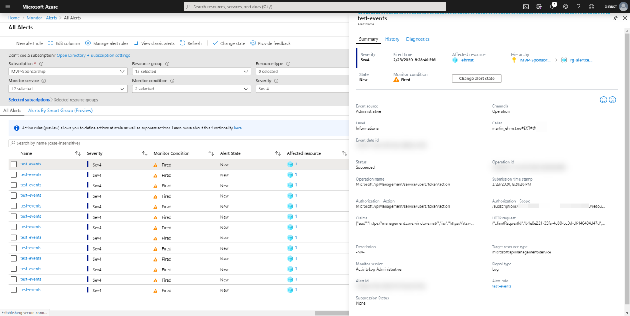Click the happy smiley feedback face

(603, 99)
